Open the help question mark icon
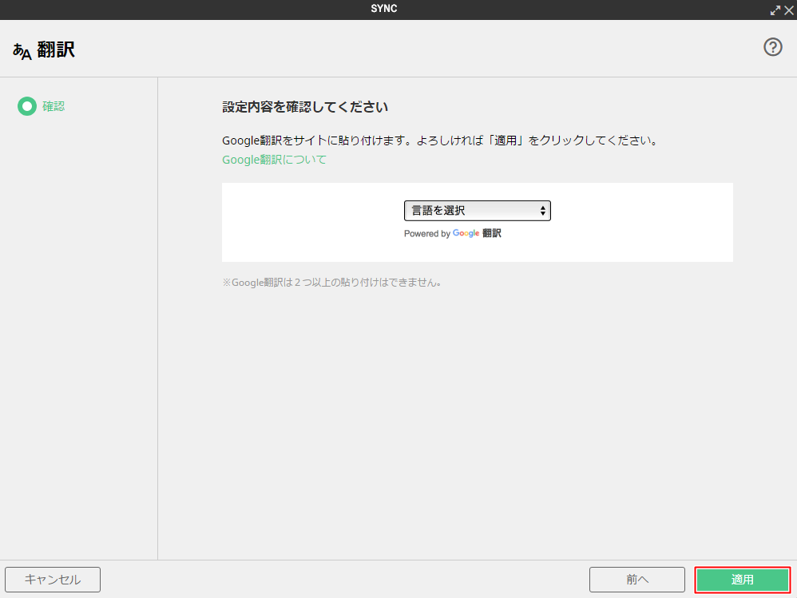The width and height of the screenshot is (797, 598). coord(772,47)
